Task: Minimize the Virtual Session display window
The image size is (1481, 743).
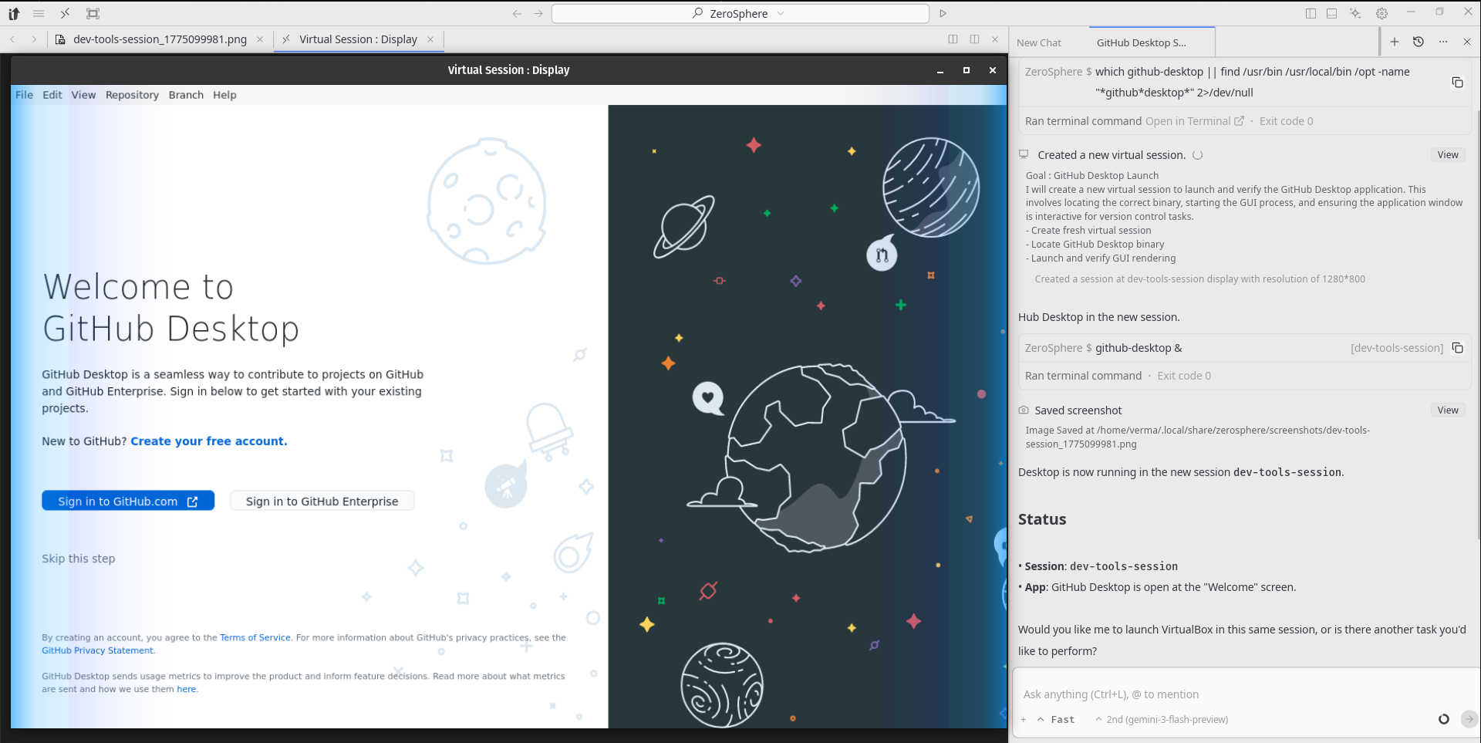Action: click(940, 70)
